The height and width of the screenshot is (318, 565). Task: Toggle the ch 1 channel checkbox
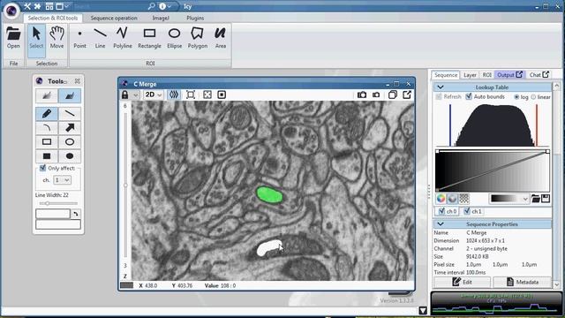coord(467,211)
